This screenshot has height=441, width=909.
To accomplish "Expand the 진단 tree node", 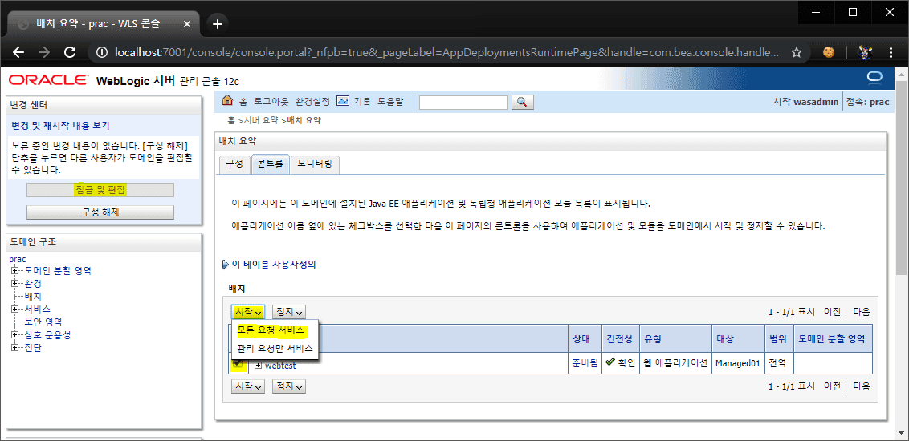I will pyautogui.click(x=14, y=348).
